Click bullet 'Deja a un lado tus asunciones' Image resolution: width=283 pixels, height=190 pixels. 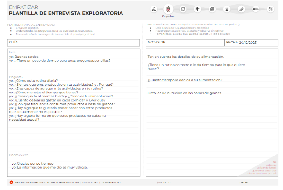click(x=182, y=28)
